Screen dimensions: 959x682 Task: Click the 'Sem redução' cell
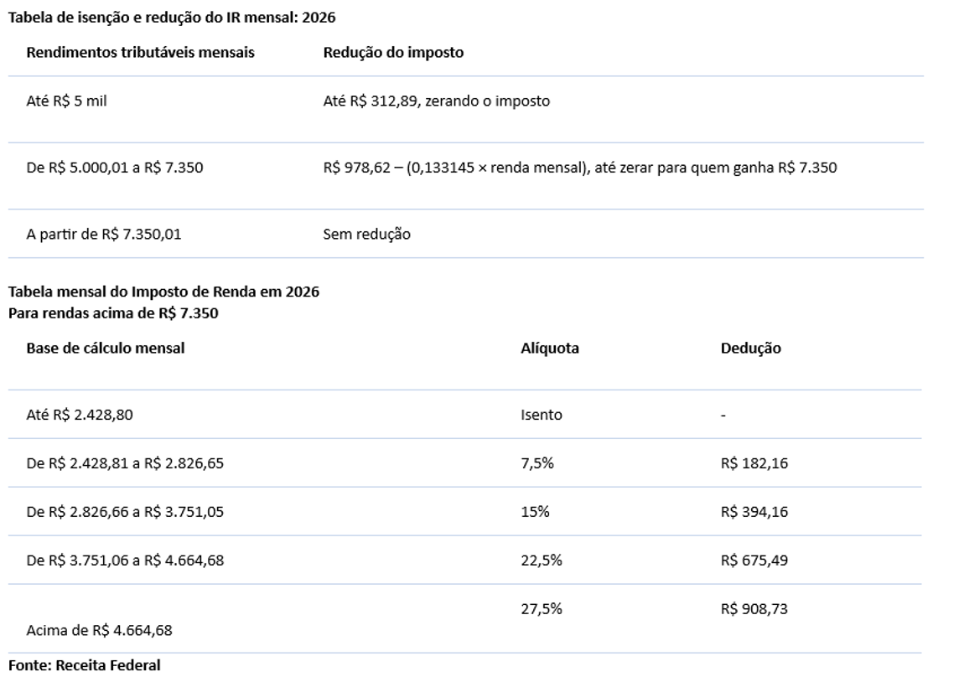coord(366,235)
